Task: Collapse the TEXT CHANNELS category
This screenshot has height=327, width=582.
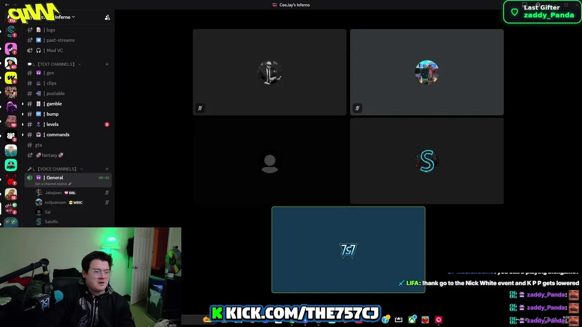Action: 55,64
